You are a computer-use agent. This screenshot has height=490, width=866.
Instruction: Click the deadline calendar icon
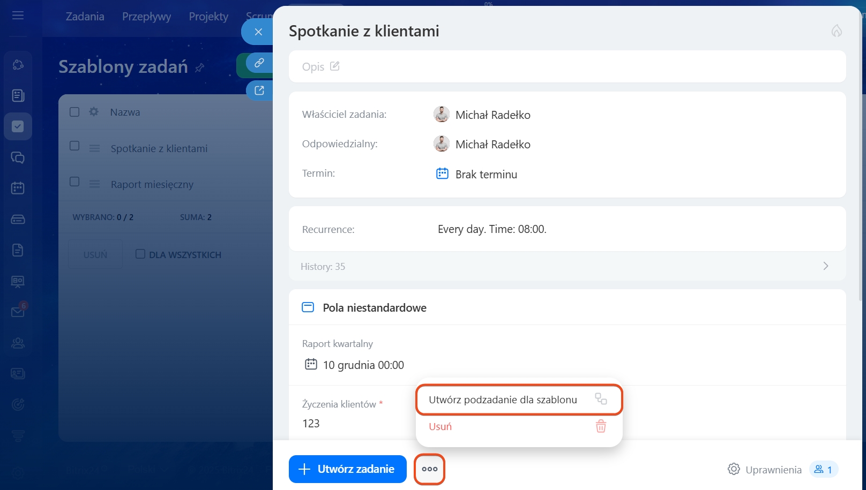[442, 174]
